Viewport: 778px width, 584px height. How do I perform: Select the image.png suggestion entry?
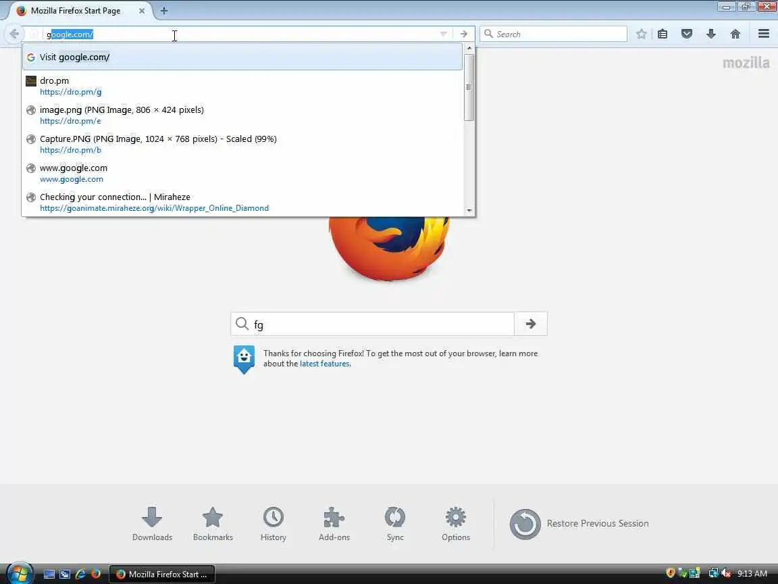tap(242, 115)
